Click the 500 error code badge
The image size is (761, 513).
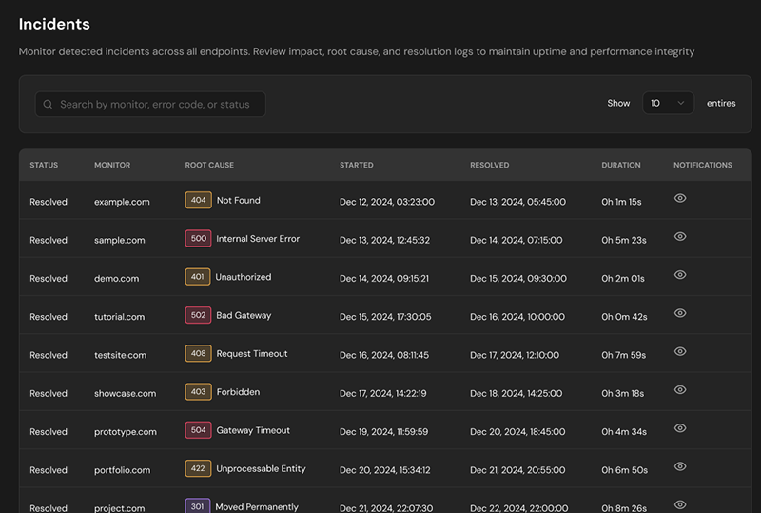pos(198,239)
